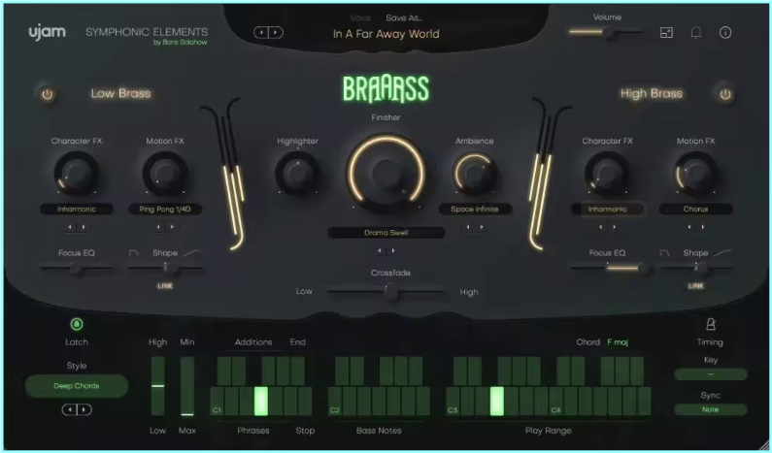The height and width of the screenshot is (453, 772).
Task: Adjust the Crossfade Low/High slider
Action: pos(386,292)
